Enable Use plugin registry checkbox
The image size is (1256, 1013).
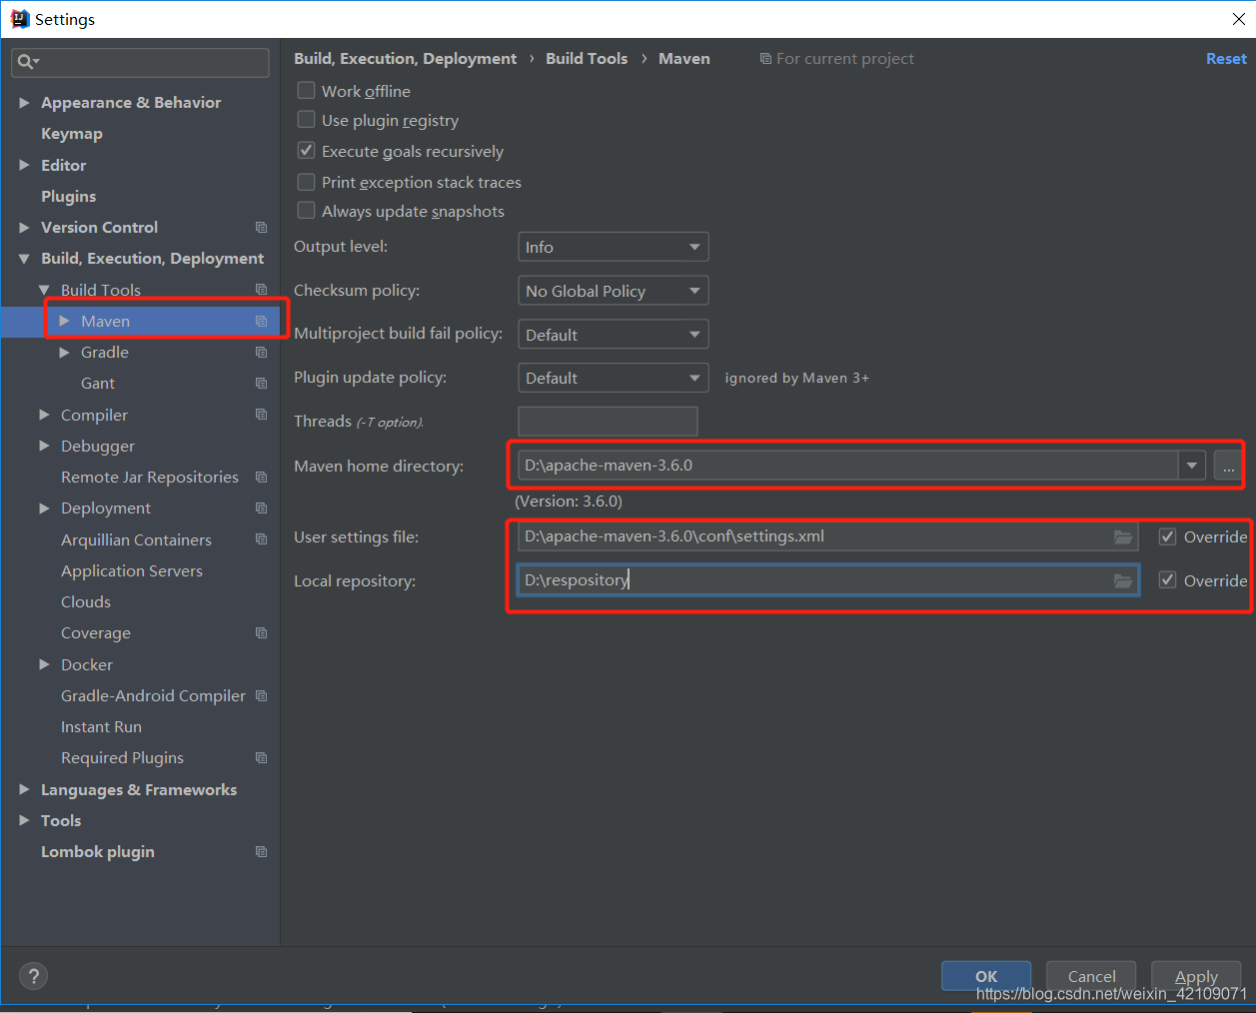[307, 120]
